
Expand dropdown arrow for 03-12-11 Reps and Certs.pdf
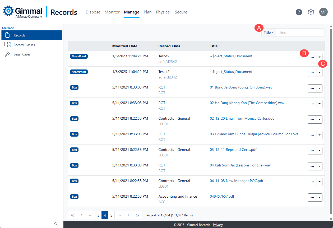[320, 151]
